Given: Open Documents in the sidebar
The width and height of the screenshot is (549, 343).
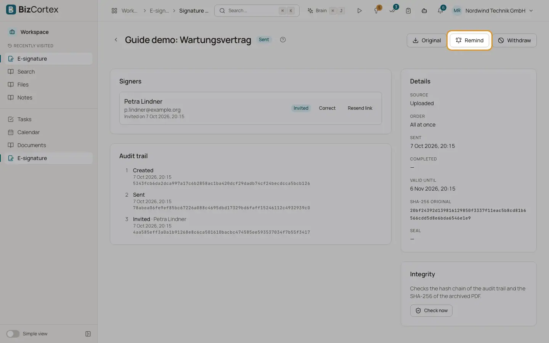Looking at the screenshot, I should pos(49,145).
